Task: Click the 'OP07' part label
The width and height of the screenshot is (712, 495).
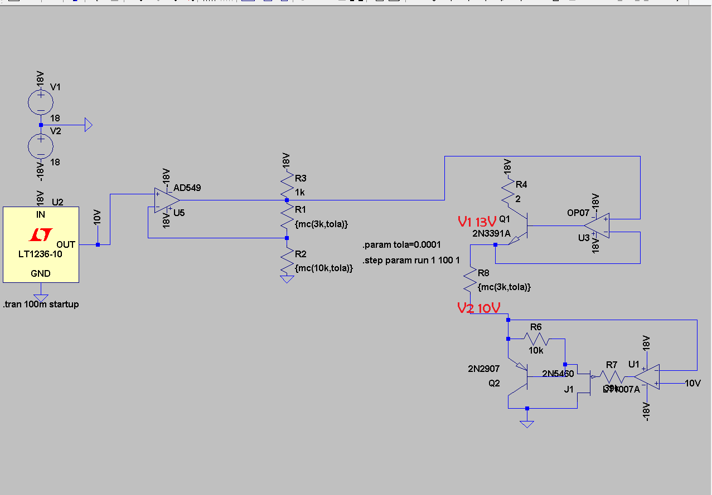Action: pyautogui.click(x=578, y=213)
